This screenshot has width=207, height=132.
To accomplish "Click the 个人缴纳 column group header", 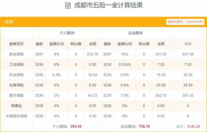I will pyautogui.click(x=67, y=33).
